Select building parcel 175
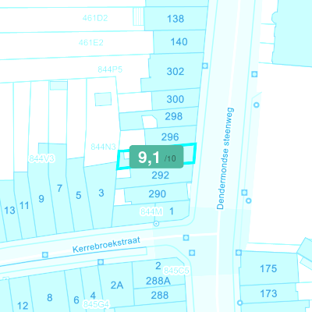 coord(268,268)
